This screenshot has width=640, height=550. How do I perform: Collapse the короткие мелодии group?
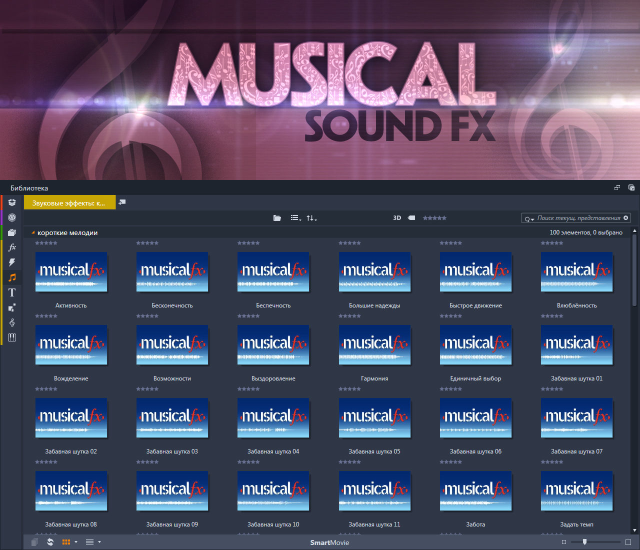point(33,232)
